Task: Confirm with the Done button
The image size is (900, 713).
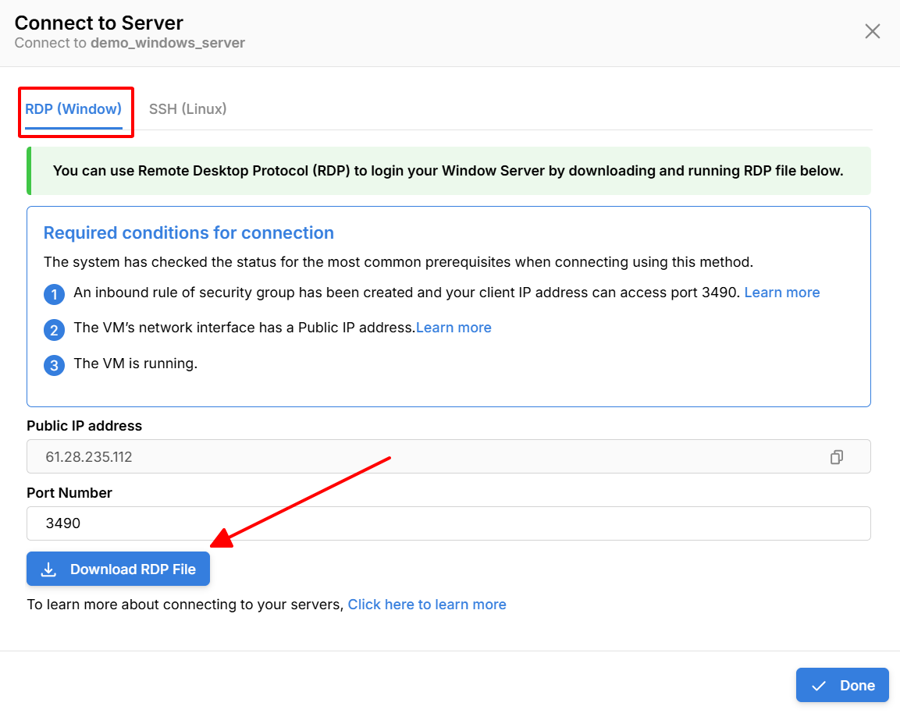Action: (x=842, y=685)
